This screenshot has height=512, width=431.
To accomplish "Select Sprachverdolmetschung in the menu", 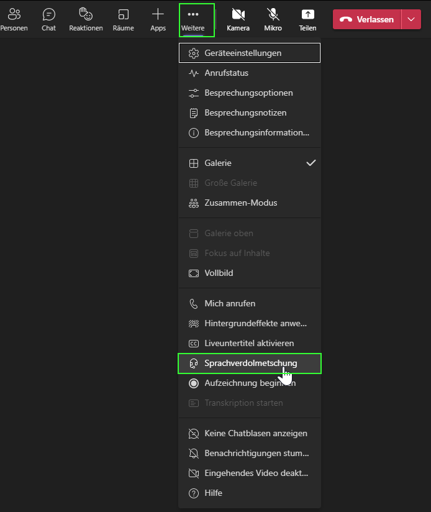I will pyautogui.click(x=250, y=363).
